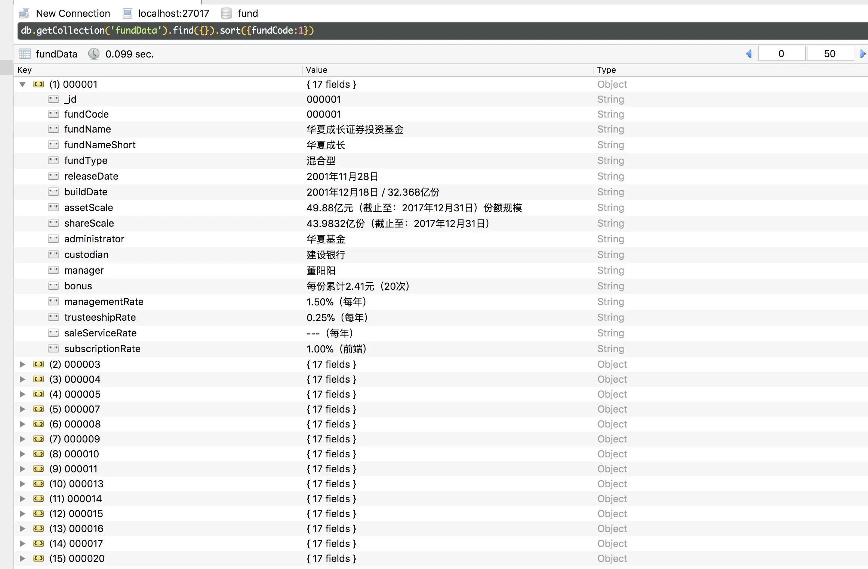868x569 pixels.
Task: Click the fund database label
Action: point(248,13)
